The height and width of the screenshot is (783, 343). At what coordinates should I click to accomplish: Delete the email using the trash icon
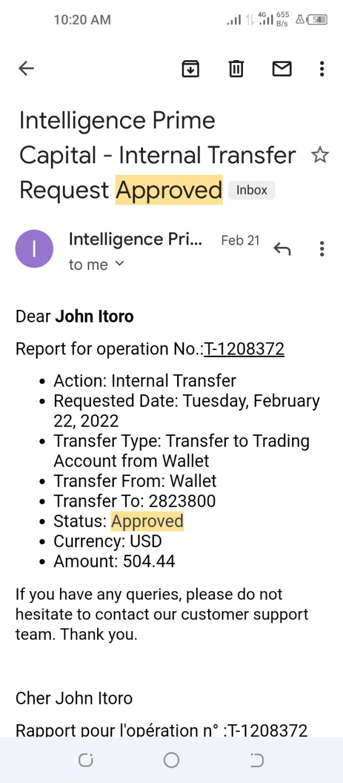(236, 69)
